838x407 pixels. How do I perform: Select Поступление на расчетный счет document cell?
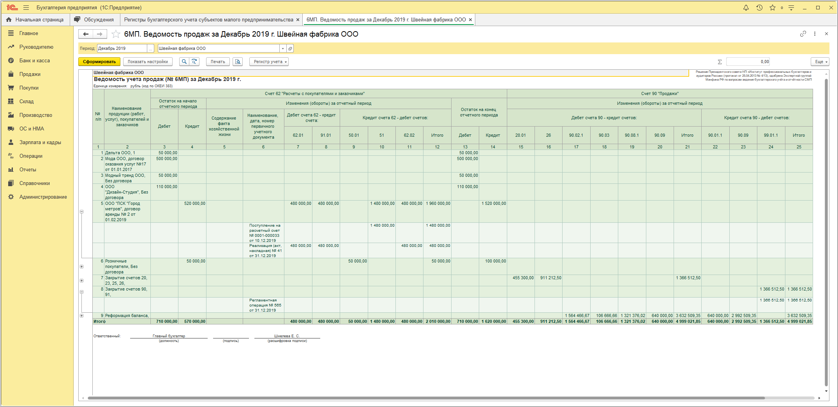[263, 233]
